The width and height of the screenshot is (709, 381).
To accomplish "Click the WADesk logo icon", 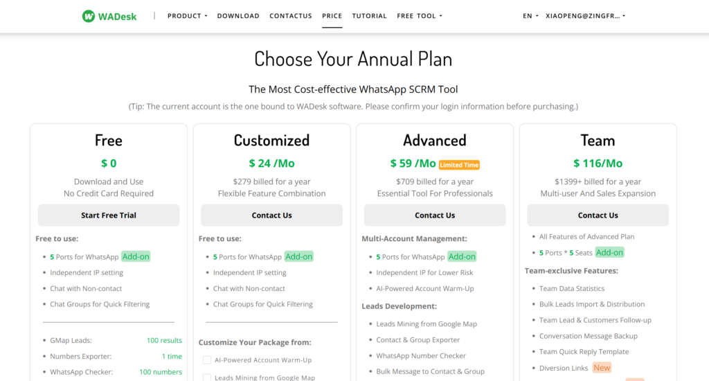I will coord(89,16).
